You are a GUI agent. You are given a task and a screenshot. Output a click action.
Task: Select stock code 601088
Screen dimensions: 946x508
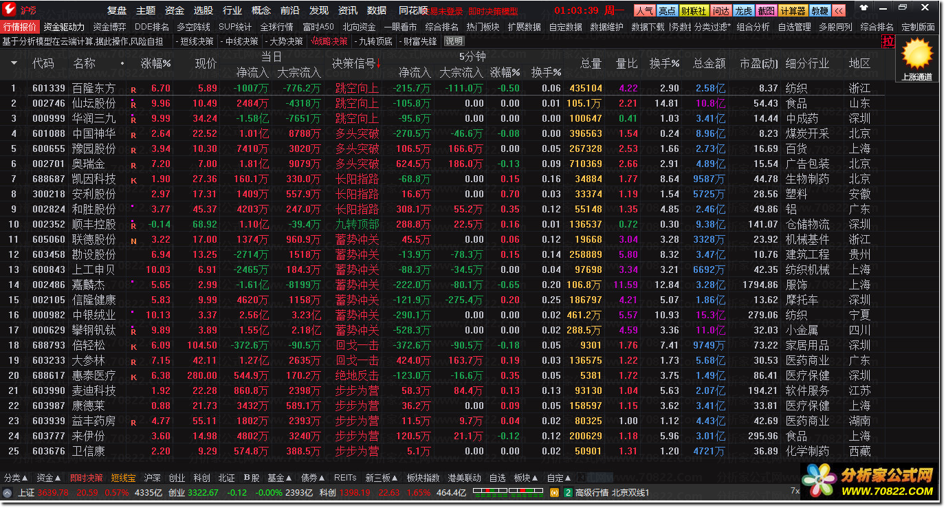tap(49, 133)
